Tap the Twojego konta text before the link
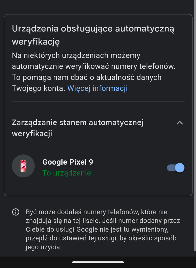 tap(38, 88)
